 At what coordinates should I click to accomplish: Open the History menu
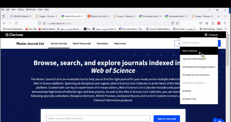(21, 10)
